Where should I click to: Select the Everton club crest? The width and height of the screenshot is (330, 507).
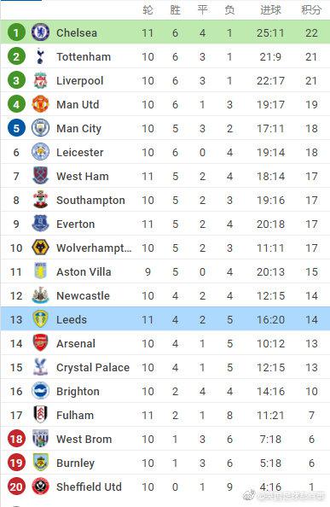point(40,224)
